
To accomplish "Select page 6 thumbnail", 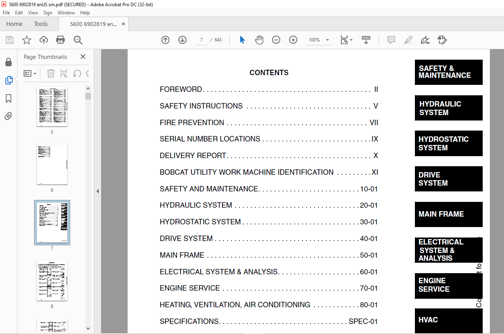I will [x=52, y=164].
